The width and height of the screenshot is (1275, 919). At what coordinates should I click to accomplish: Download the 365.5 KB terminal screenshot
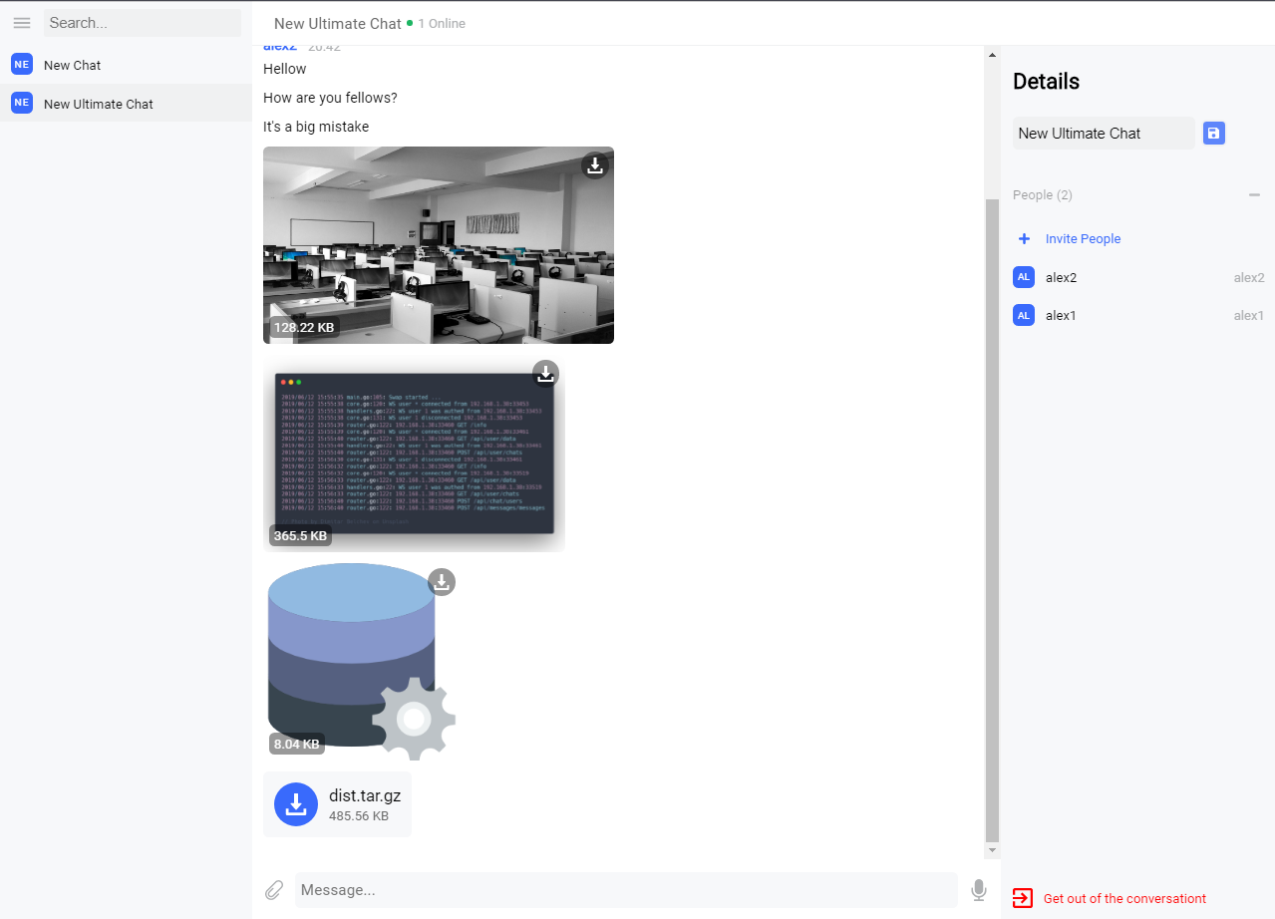pyautogui.click(x=545, y=374)
